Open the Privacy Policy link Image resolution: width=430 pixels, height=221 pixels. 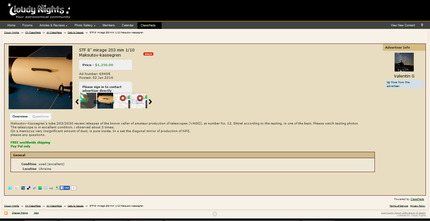point(418,206)
